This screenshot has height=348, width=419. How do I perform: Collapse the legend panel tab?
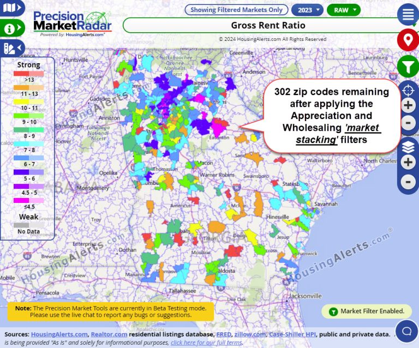coord(12,49)
